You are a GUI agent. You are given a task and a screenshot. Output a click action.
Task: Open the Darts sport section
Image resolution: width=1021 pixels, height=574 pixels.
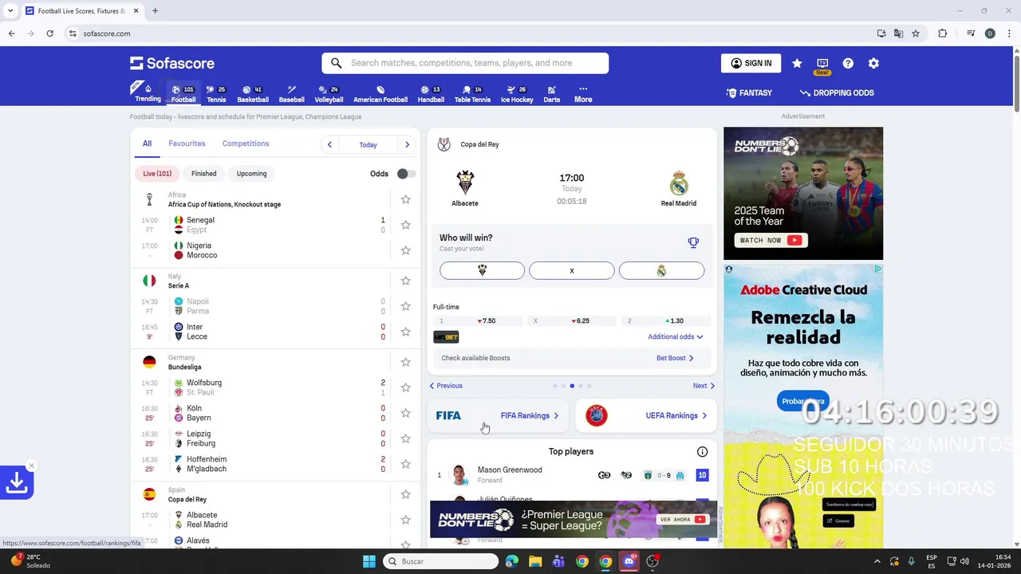click(551, 93)
